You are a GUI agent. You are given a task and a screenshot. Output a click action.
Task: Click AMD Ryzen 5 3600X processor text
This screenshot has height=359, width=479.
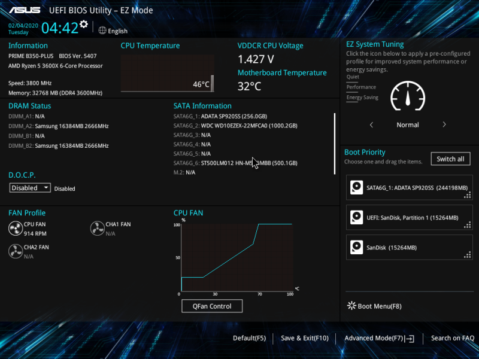[x=55, y=66]
